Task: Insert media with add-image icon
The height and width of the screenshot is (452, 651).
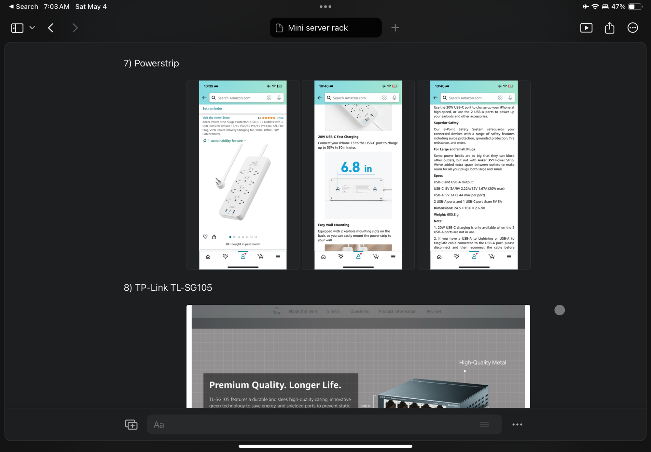Action: 131,424
